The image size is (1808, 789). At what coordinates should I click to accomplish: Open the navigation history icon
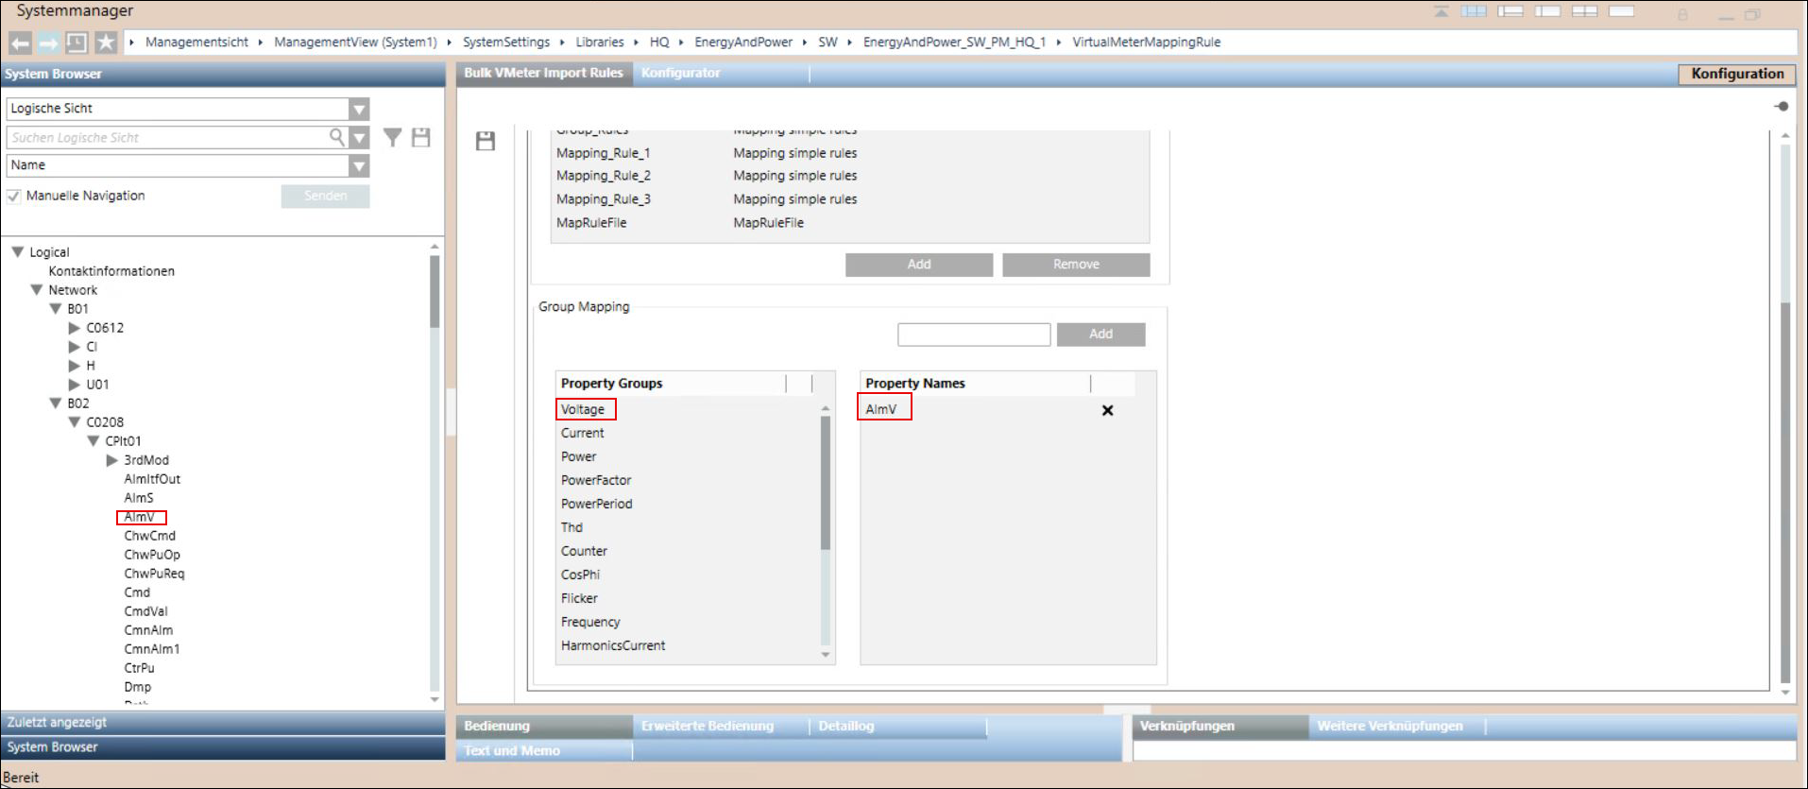(77, 43)
